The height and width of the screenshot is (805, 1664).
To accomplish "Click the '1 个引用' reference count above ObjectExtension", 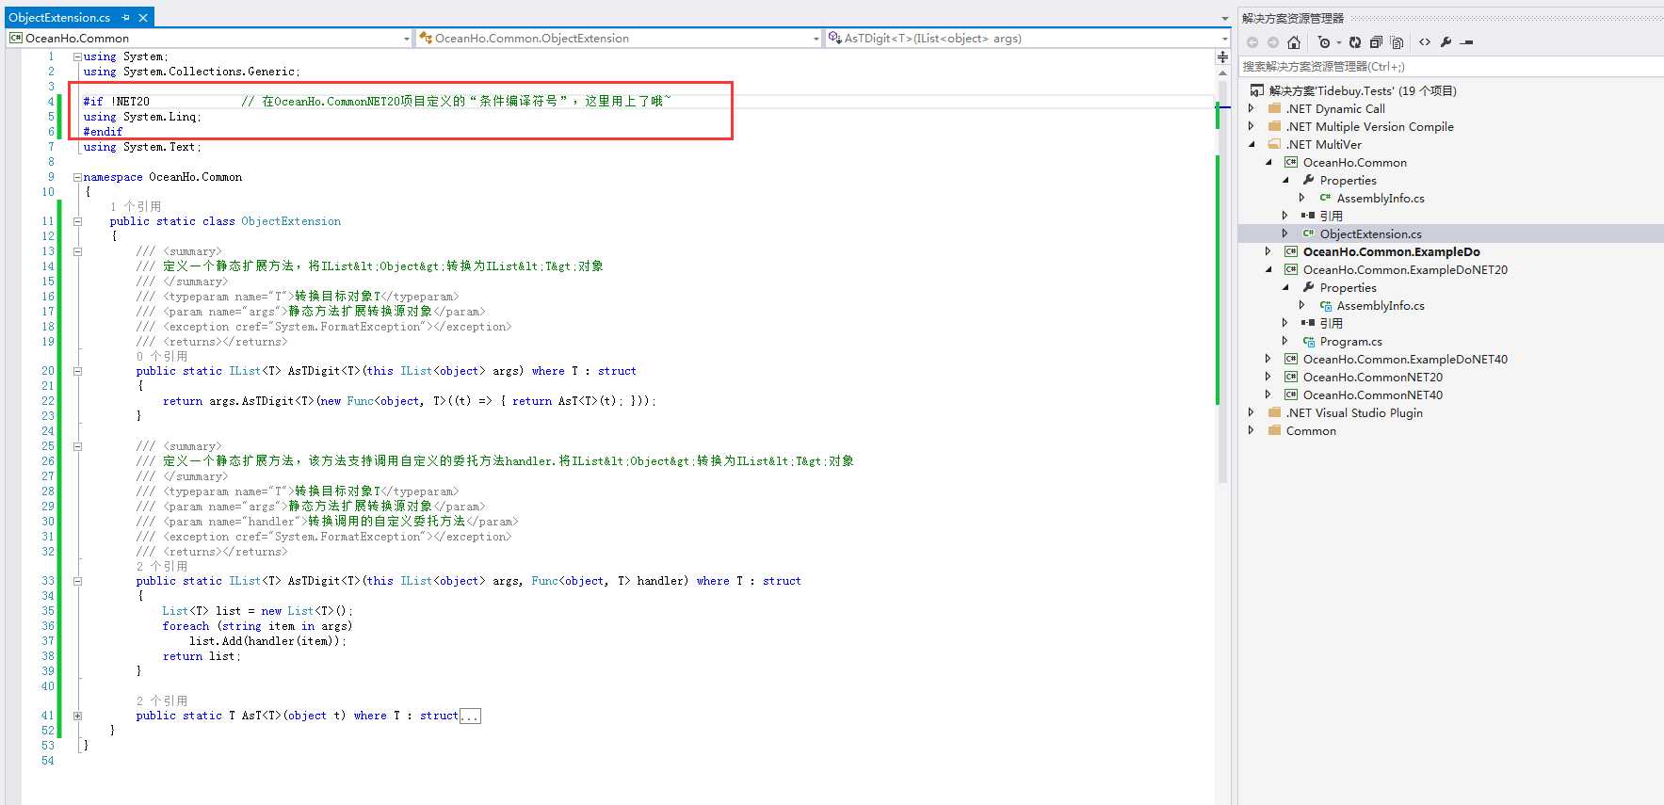I will pos(136,206).
